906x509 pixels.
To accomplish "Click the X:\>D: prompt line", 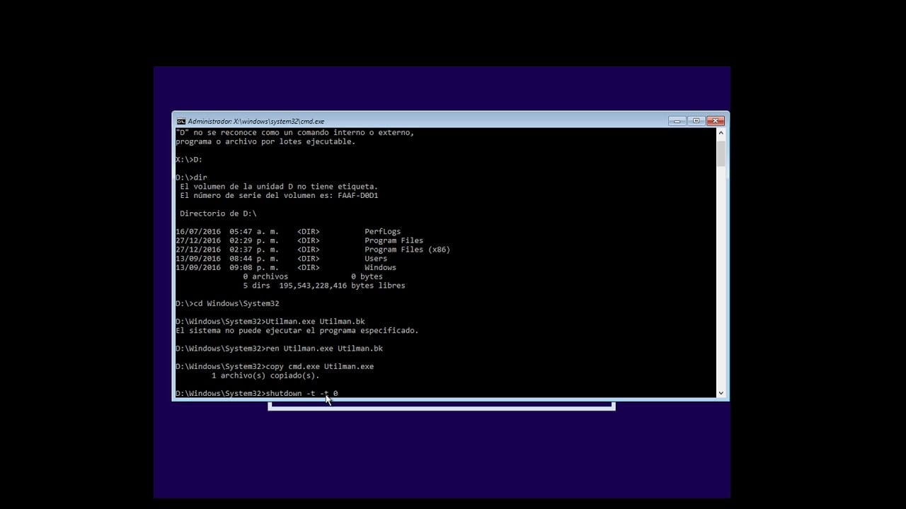I will [x=189, y=159].
